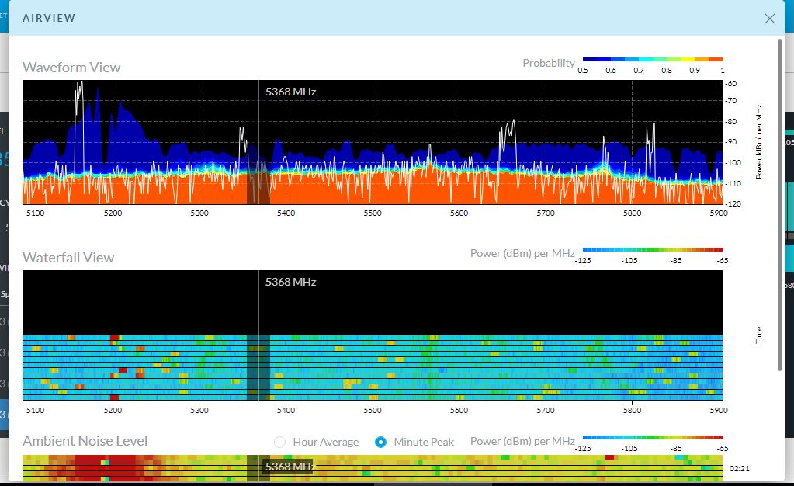The image size is (794, 486).
Task: Click the Power (dBm) per MHz vertical axis label
Action: [758, 142]
